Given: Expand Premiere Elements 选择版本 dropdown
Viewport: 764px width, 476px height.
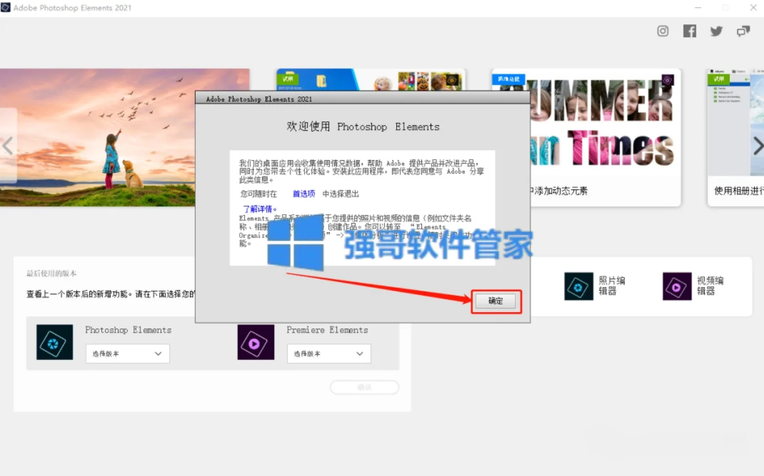Looking at the screenshot, I should coord(329,354).
